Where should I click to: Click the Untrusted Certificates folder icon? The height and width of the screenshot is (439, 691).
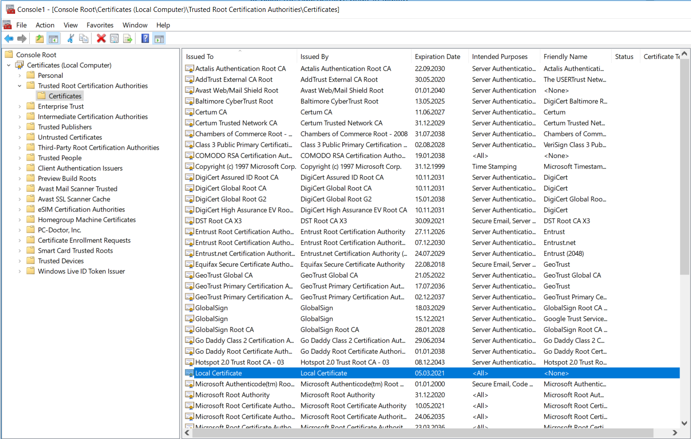pos(31,137)
